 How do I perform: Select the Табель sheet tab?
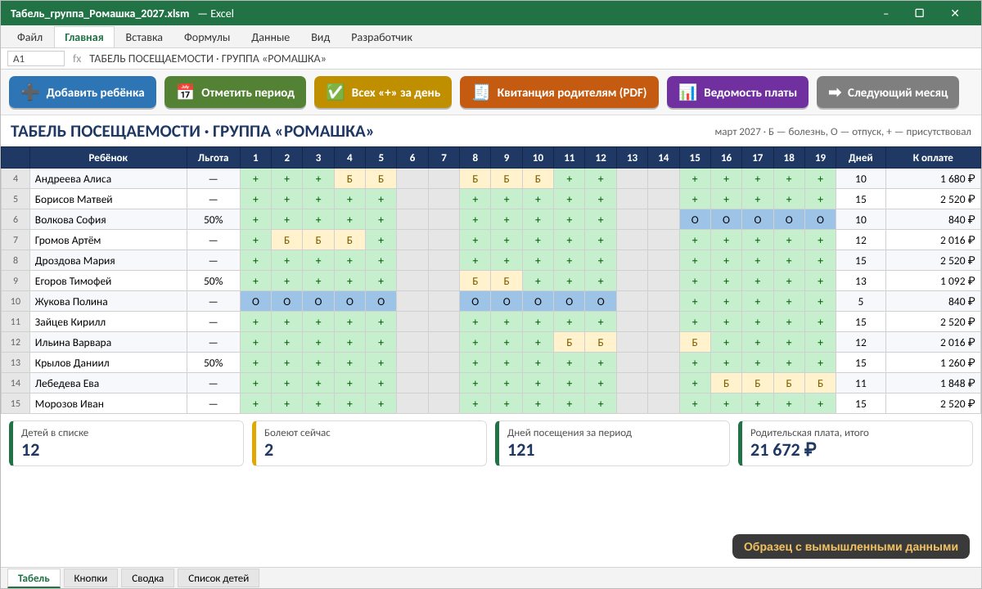34,578
